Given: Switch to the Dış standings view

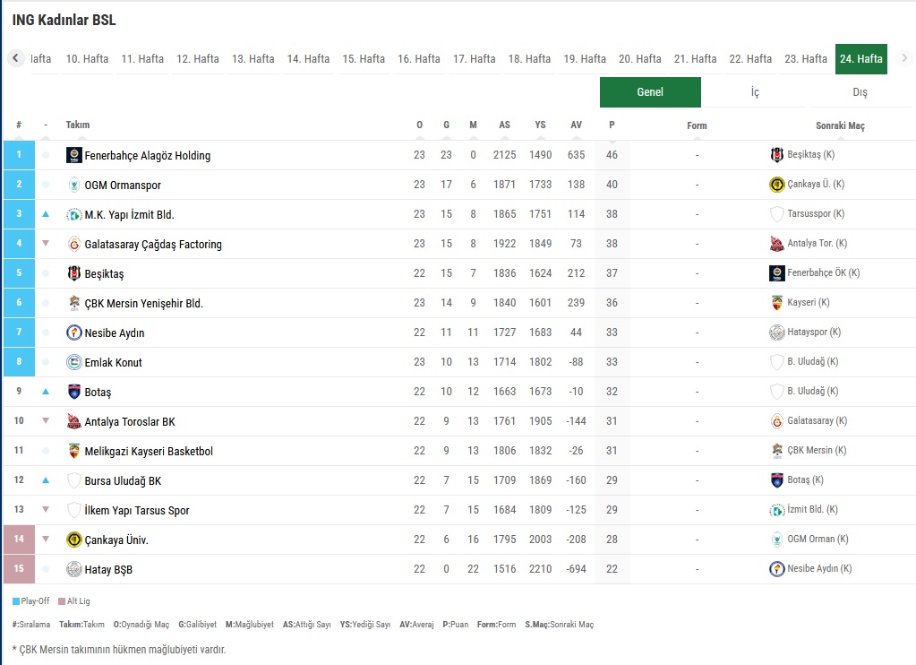Looking at the screenshot, I should (x=860, y=91).
